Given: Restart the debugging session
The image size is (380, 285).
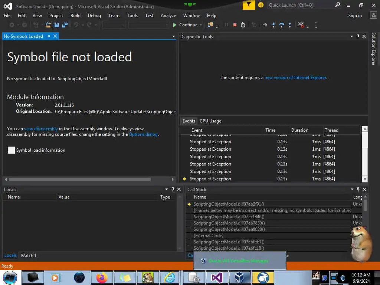Looking at the screenshot, I should pos(243,25).
